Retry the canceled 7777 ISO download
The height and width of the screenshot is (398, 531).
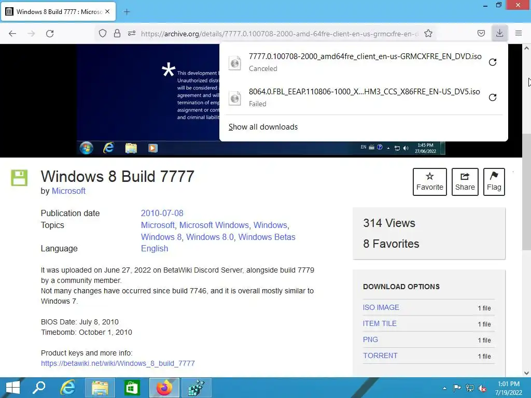[x=493, y=62]
